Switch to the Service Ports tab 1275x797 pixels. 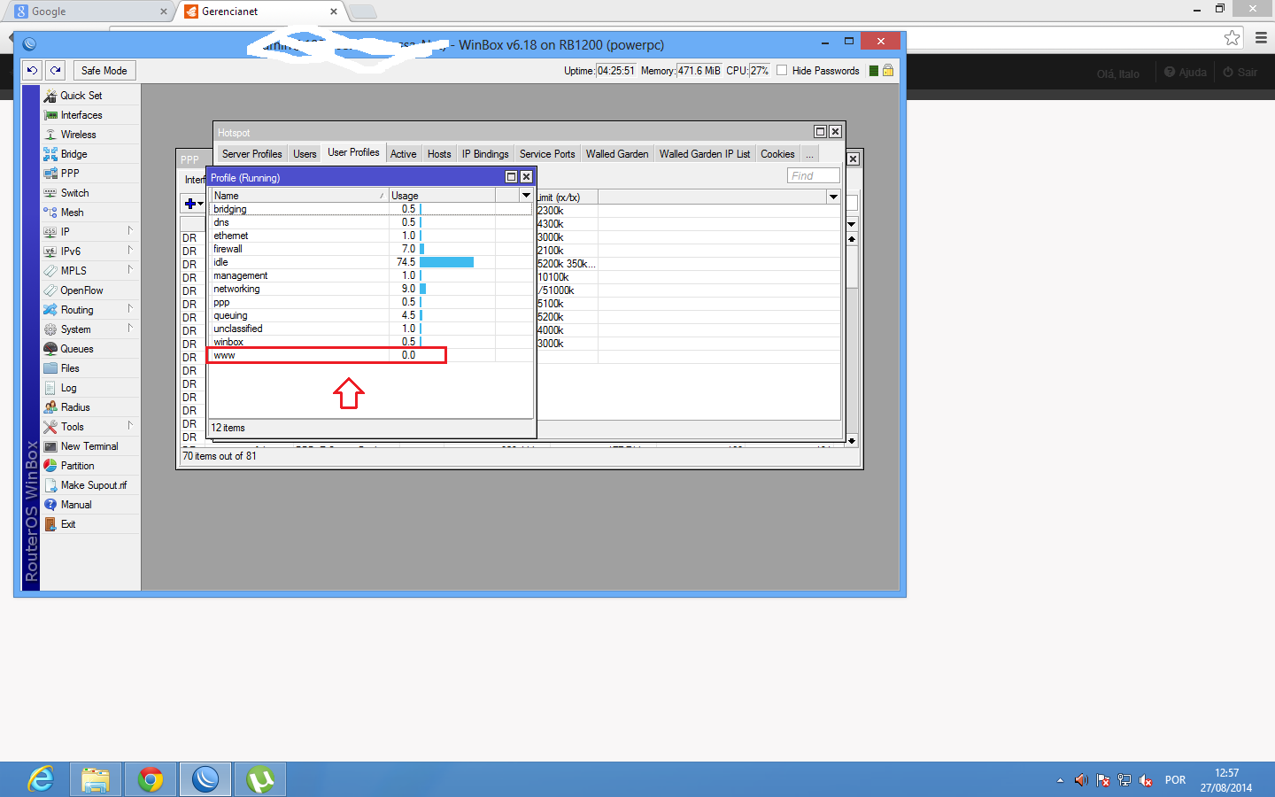click(547, 154)
